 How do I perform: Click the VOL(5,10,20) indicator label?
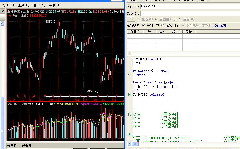click(17, 104)
